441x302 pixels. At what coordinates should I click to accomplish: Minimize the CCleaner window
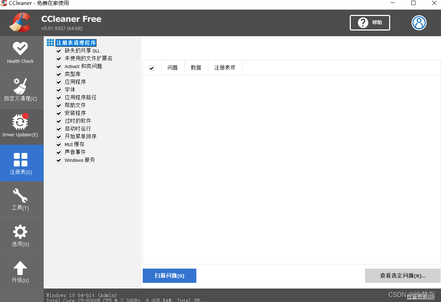(x=393, y=3)
